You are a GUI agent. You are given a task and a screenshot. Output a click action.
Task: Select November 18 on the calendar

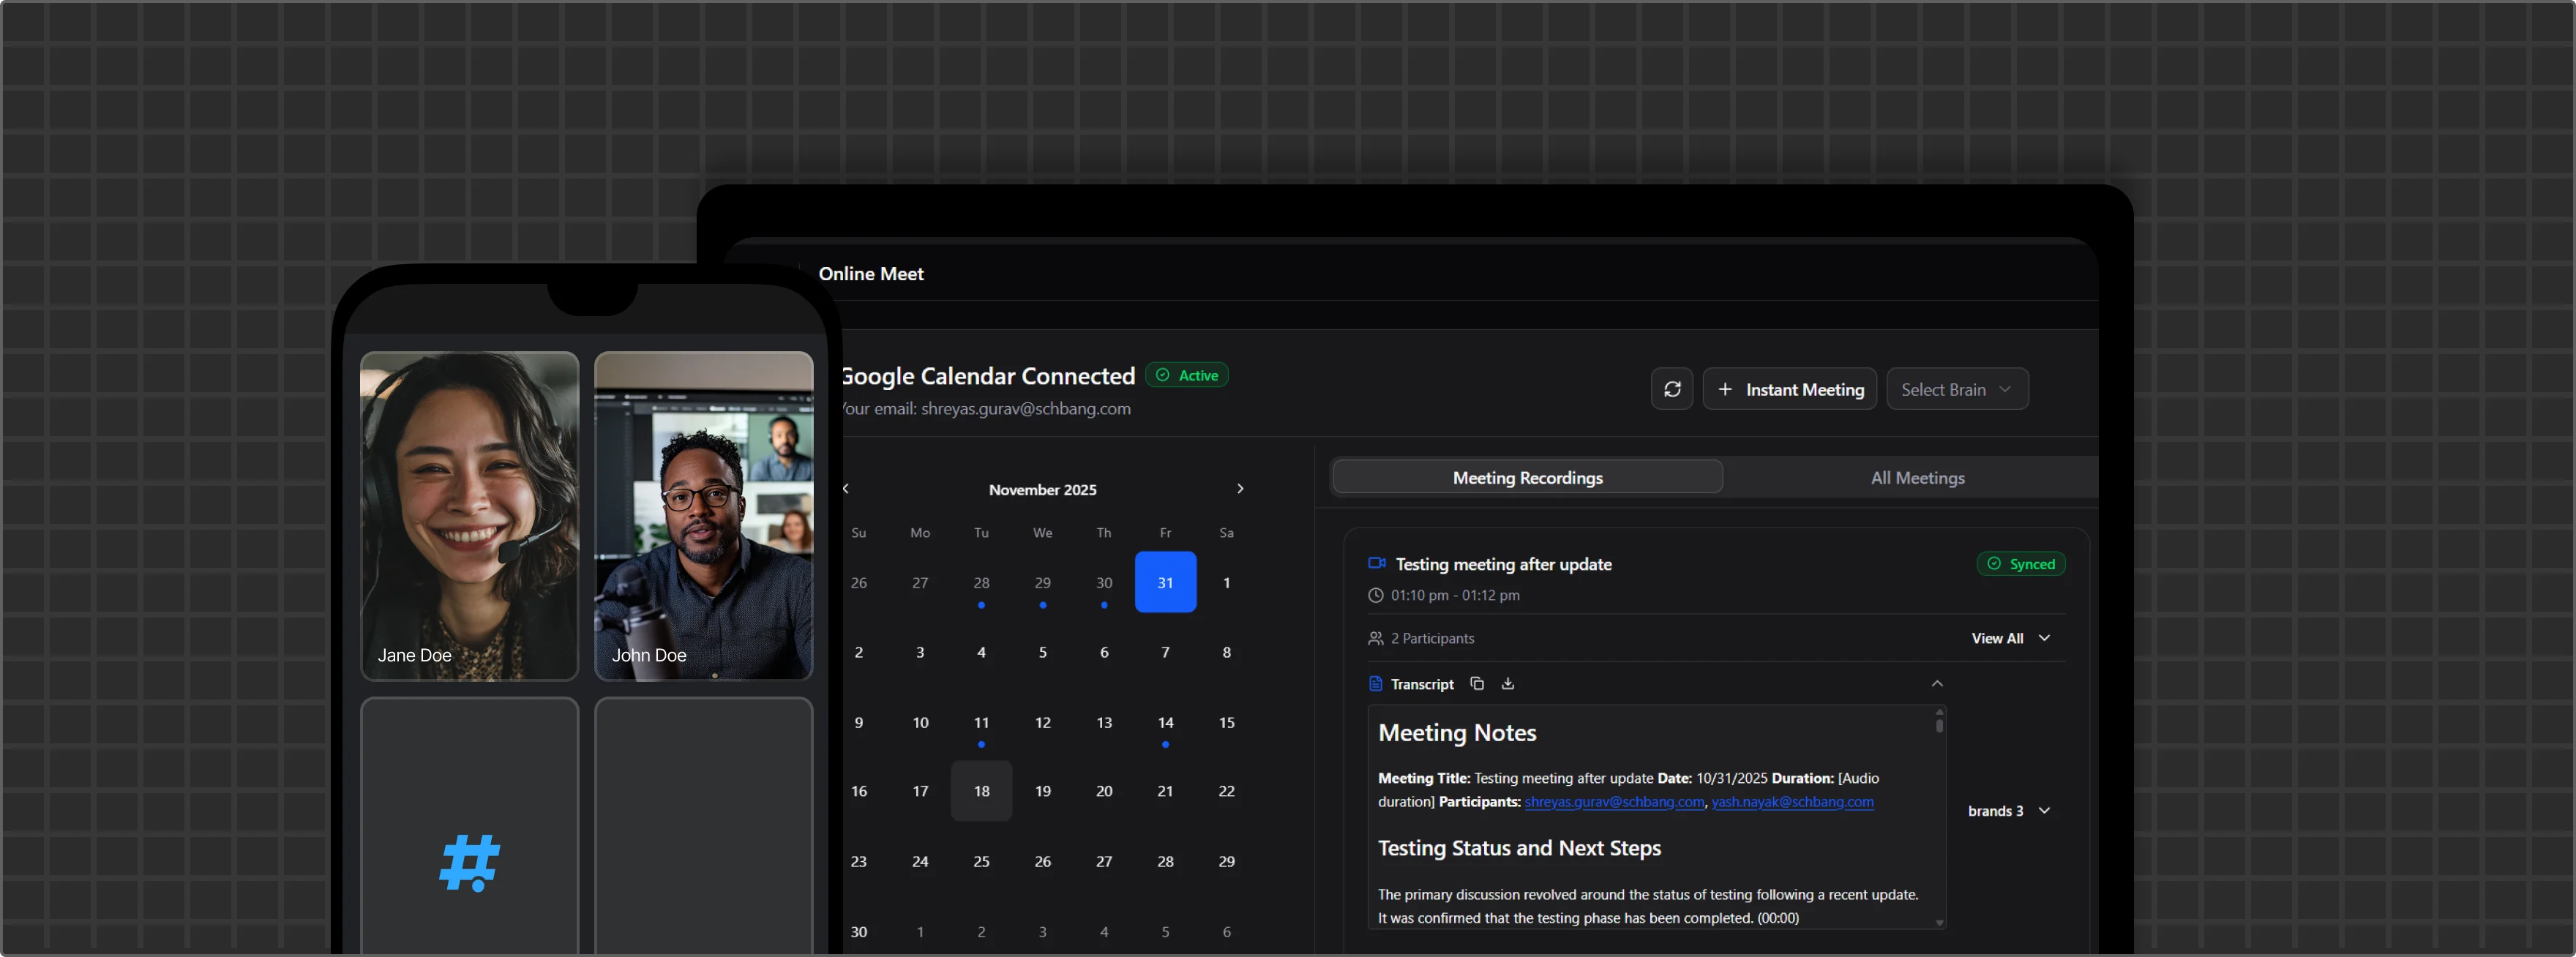981,791
